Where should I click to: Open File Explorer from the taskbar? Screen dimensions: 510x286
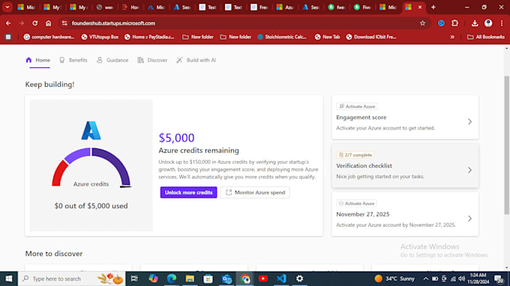click(x=190, y=279)
